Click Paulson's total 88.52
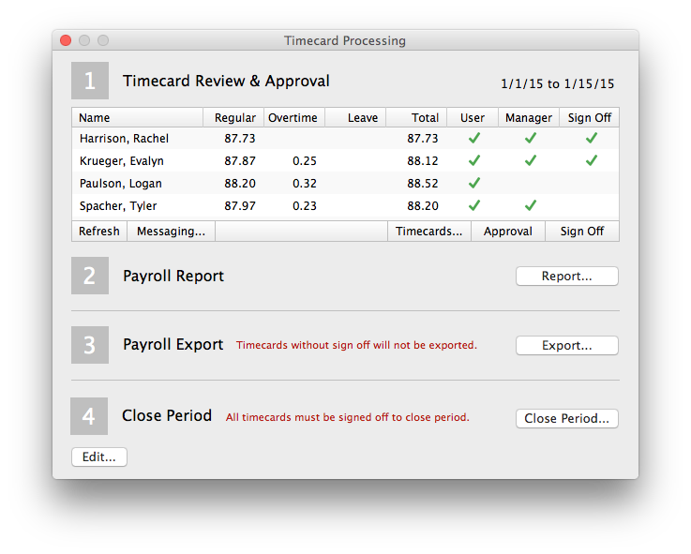The width and height of the screenshot is (691, 554). click(x=423, y=184)
